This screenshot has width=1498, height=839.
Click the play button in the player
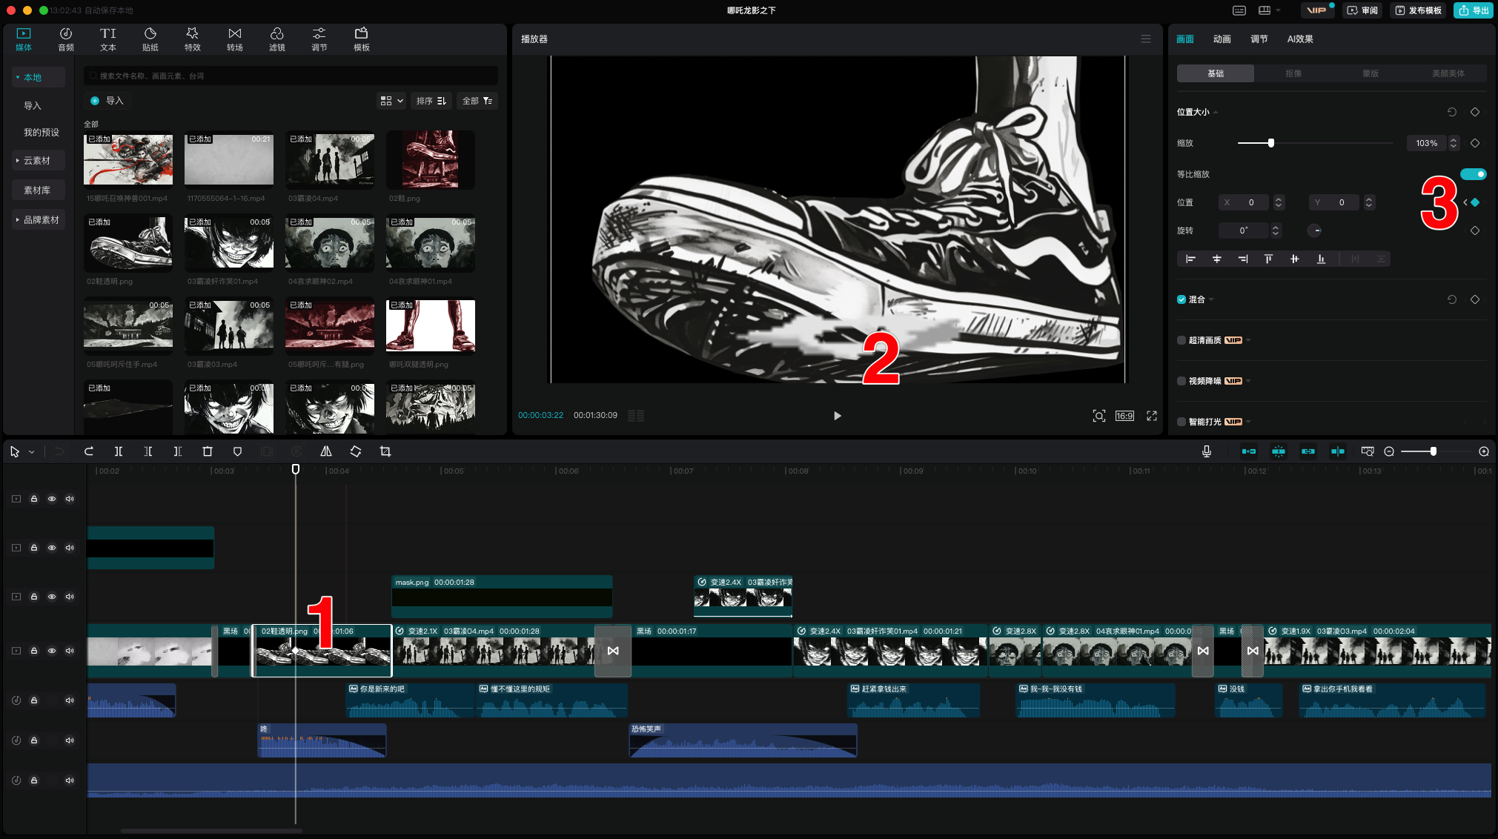[837, 416]
